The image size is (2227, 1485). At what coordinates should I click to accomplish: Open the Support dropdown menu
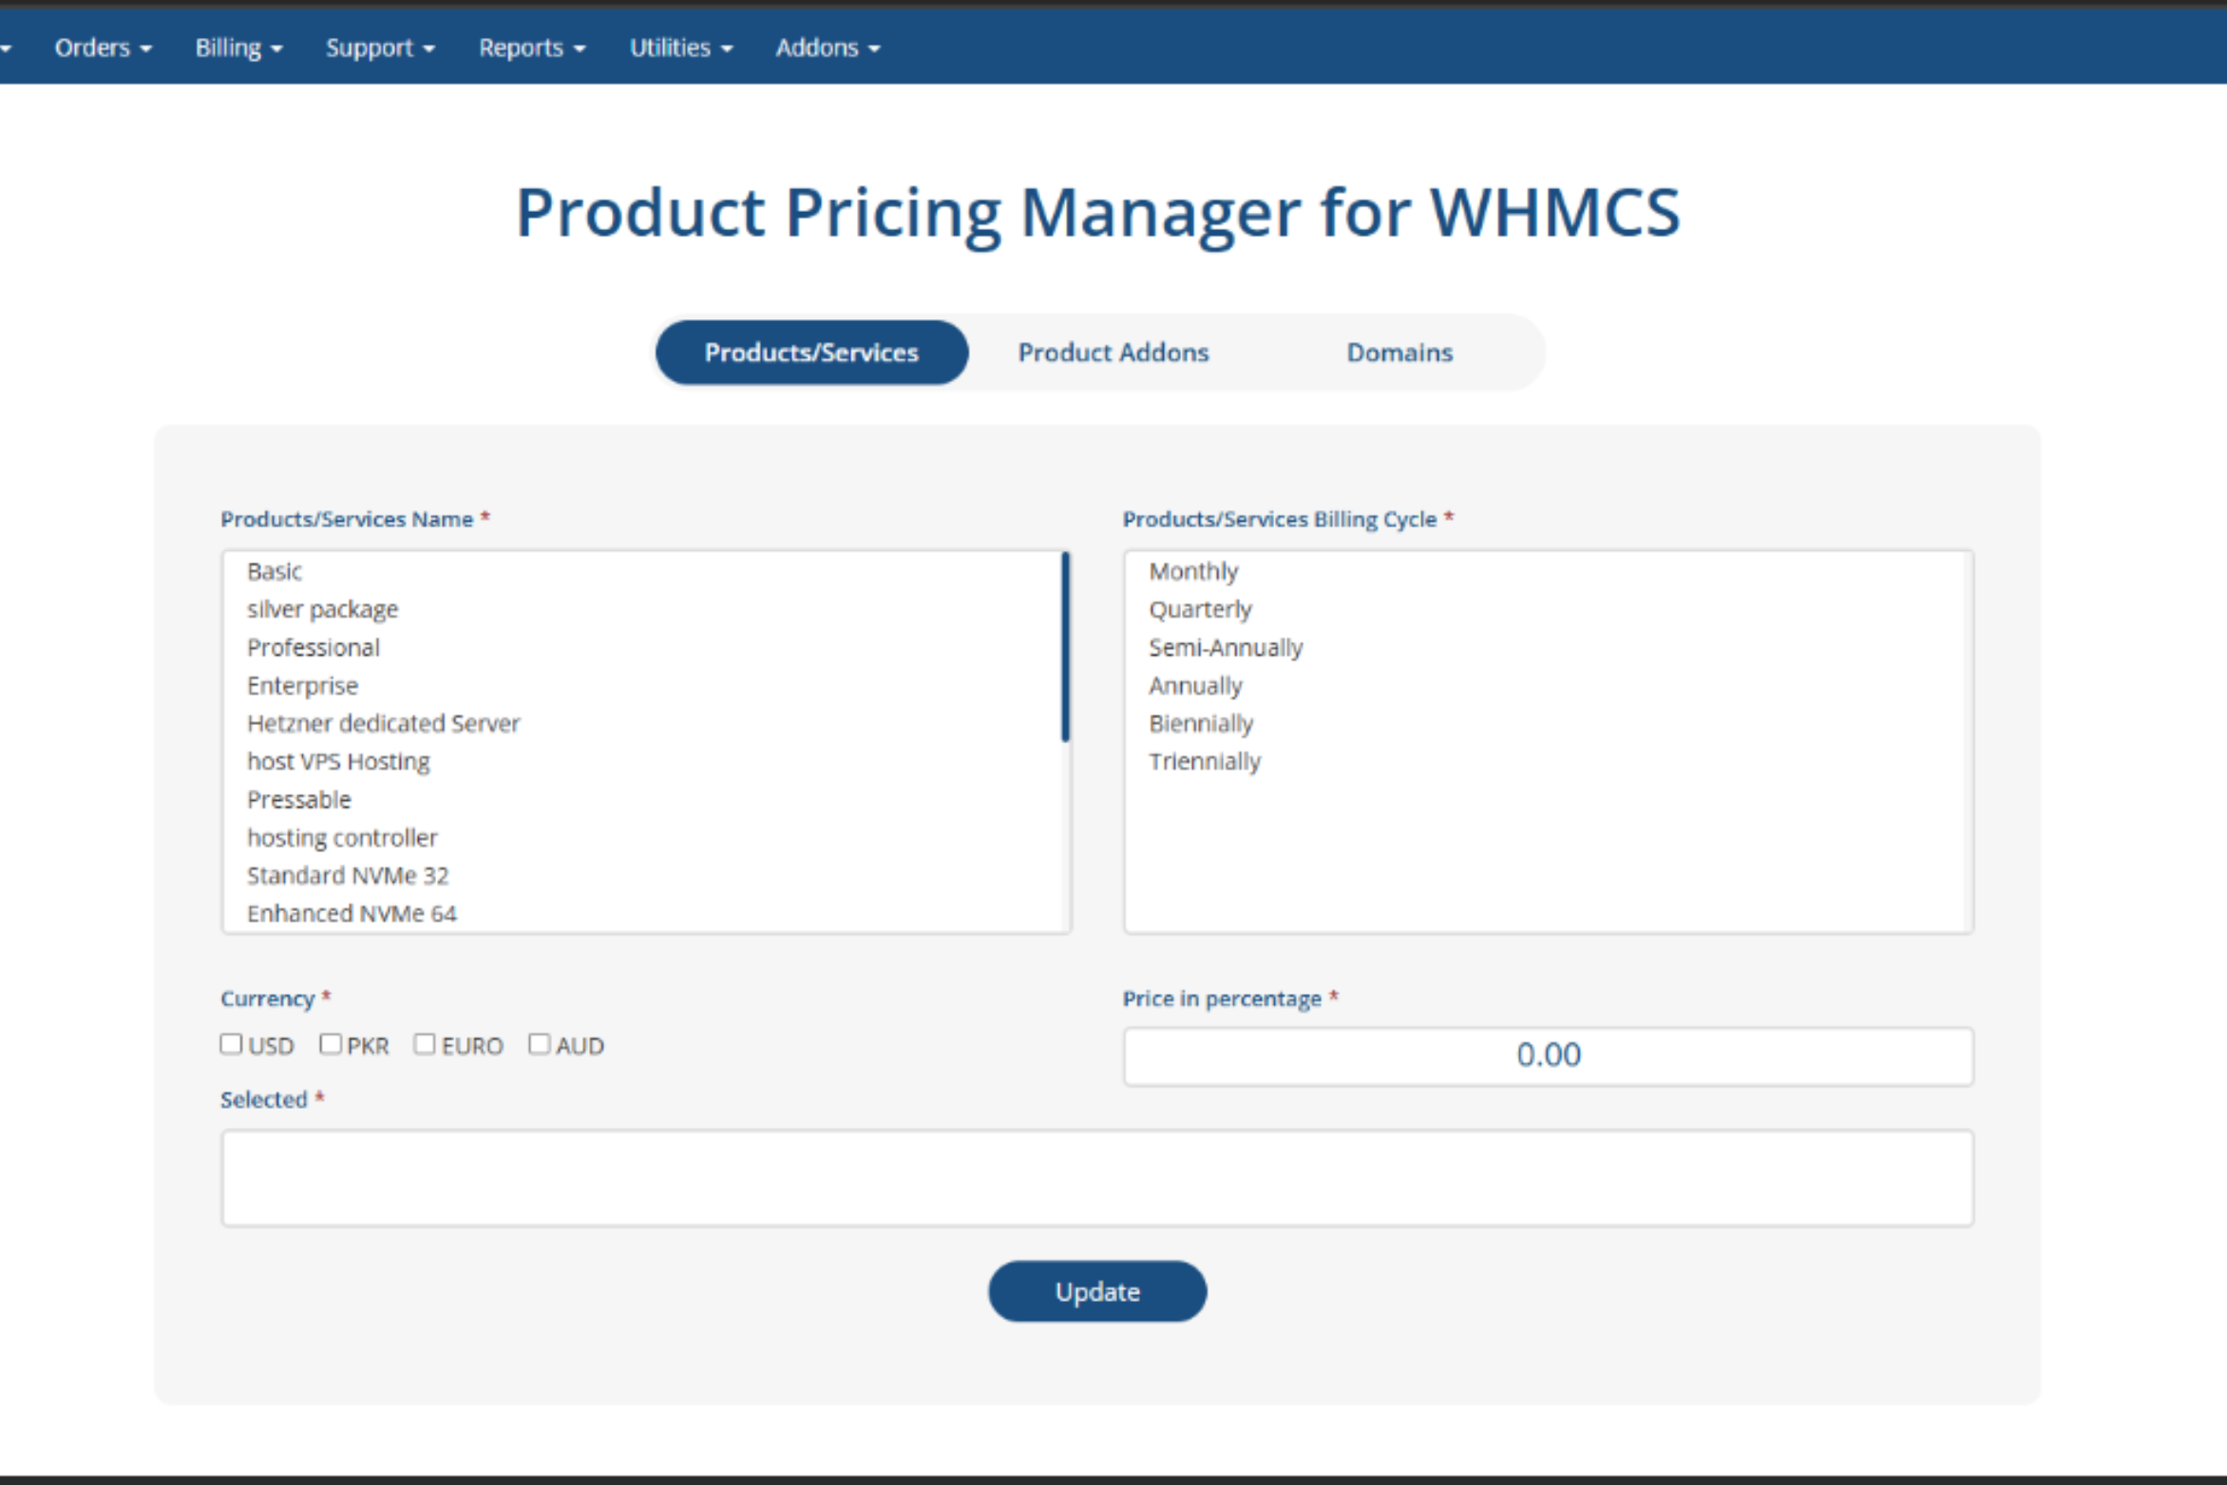pos(380,48)
